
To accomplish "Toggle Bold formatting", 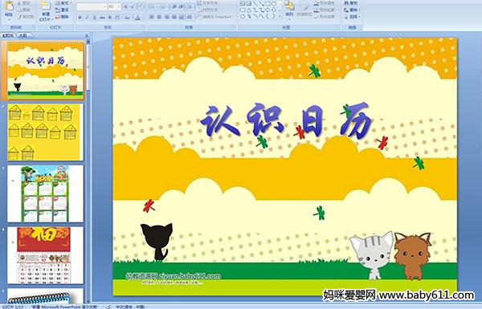I will [80, 18].
